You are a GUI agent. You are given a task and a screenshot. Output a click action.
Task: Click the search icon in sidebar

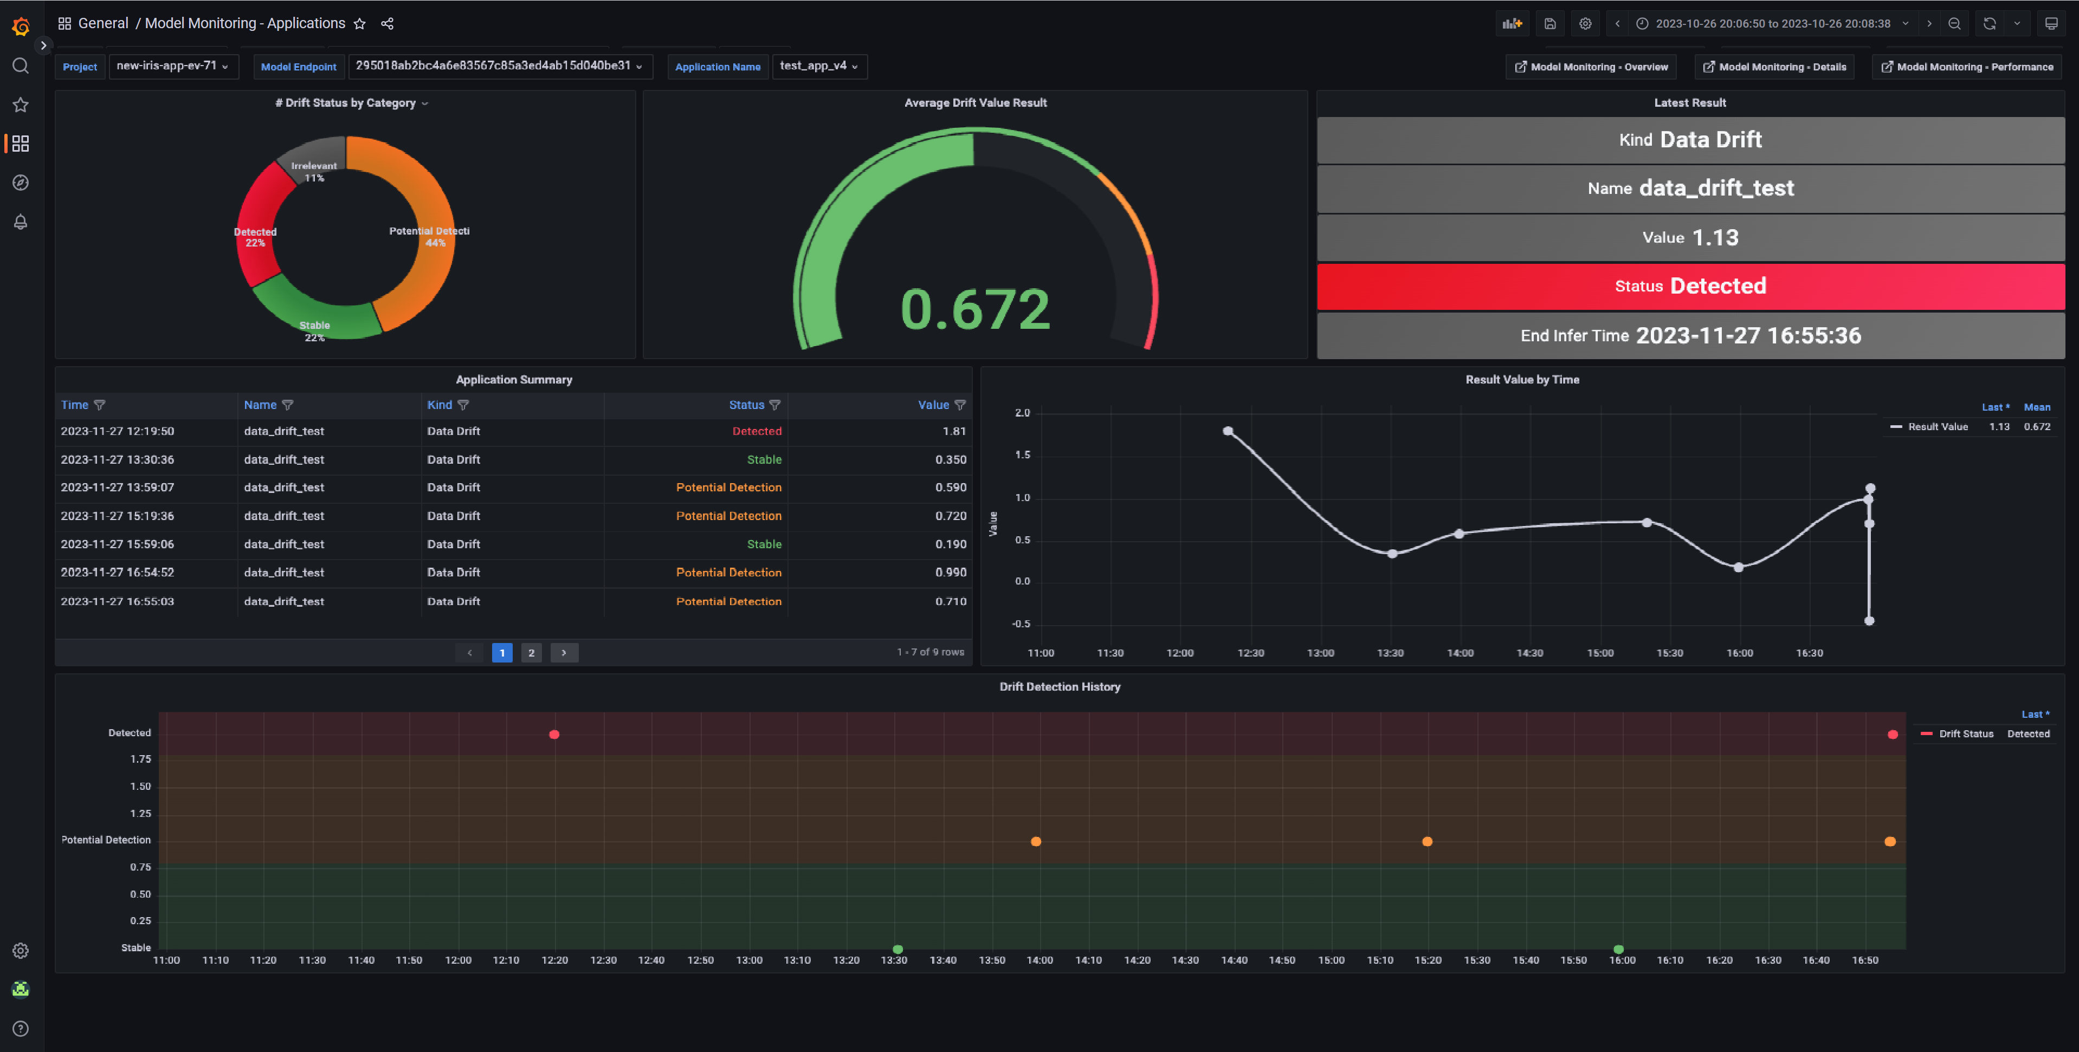click(x=21, y=66)
